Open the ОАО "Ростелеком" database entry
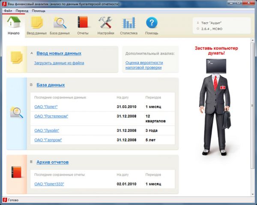This screenshot has height=205, width=257. pyautogui.click(x=51, y=116)
